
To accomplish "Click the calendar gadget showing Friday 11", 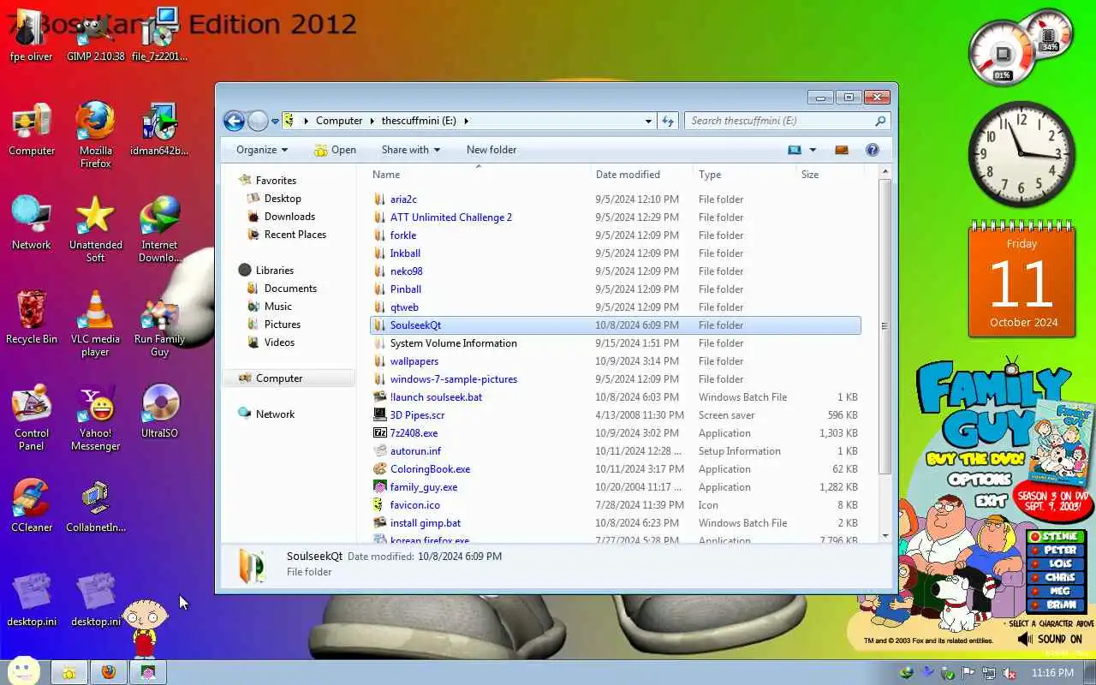I will point(1022,281).
